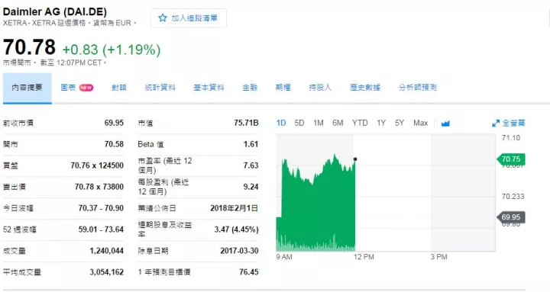550x292 pixels.
Task: Click the current price 70.78
Action: [x=30, y=47]
